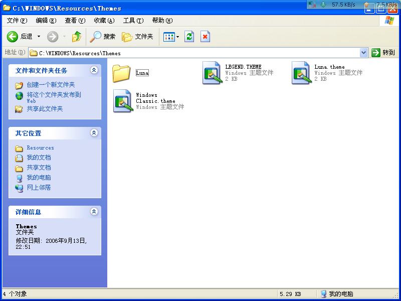401x301 pixels.
Task: Go up one folder level
Action: pyautogui.click(x=77, y=37)
